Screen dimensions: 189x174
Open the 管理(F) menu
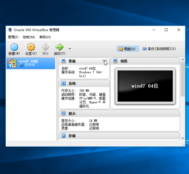pyautogui.click(x=13, y=37)
